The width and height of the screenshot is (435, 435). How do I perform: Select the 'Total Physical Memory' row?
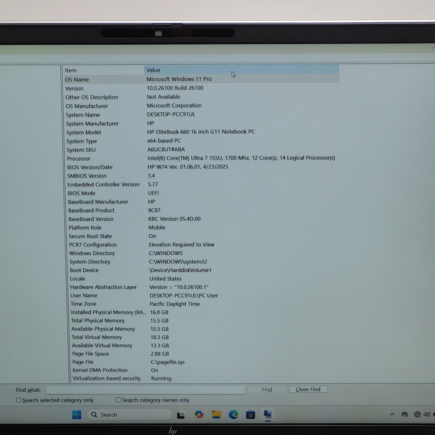click(98, 320)
